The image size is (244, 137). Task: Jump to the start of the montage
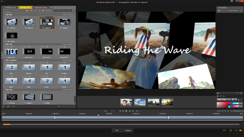tap(120, 111)
